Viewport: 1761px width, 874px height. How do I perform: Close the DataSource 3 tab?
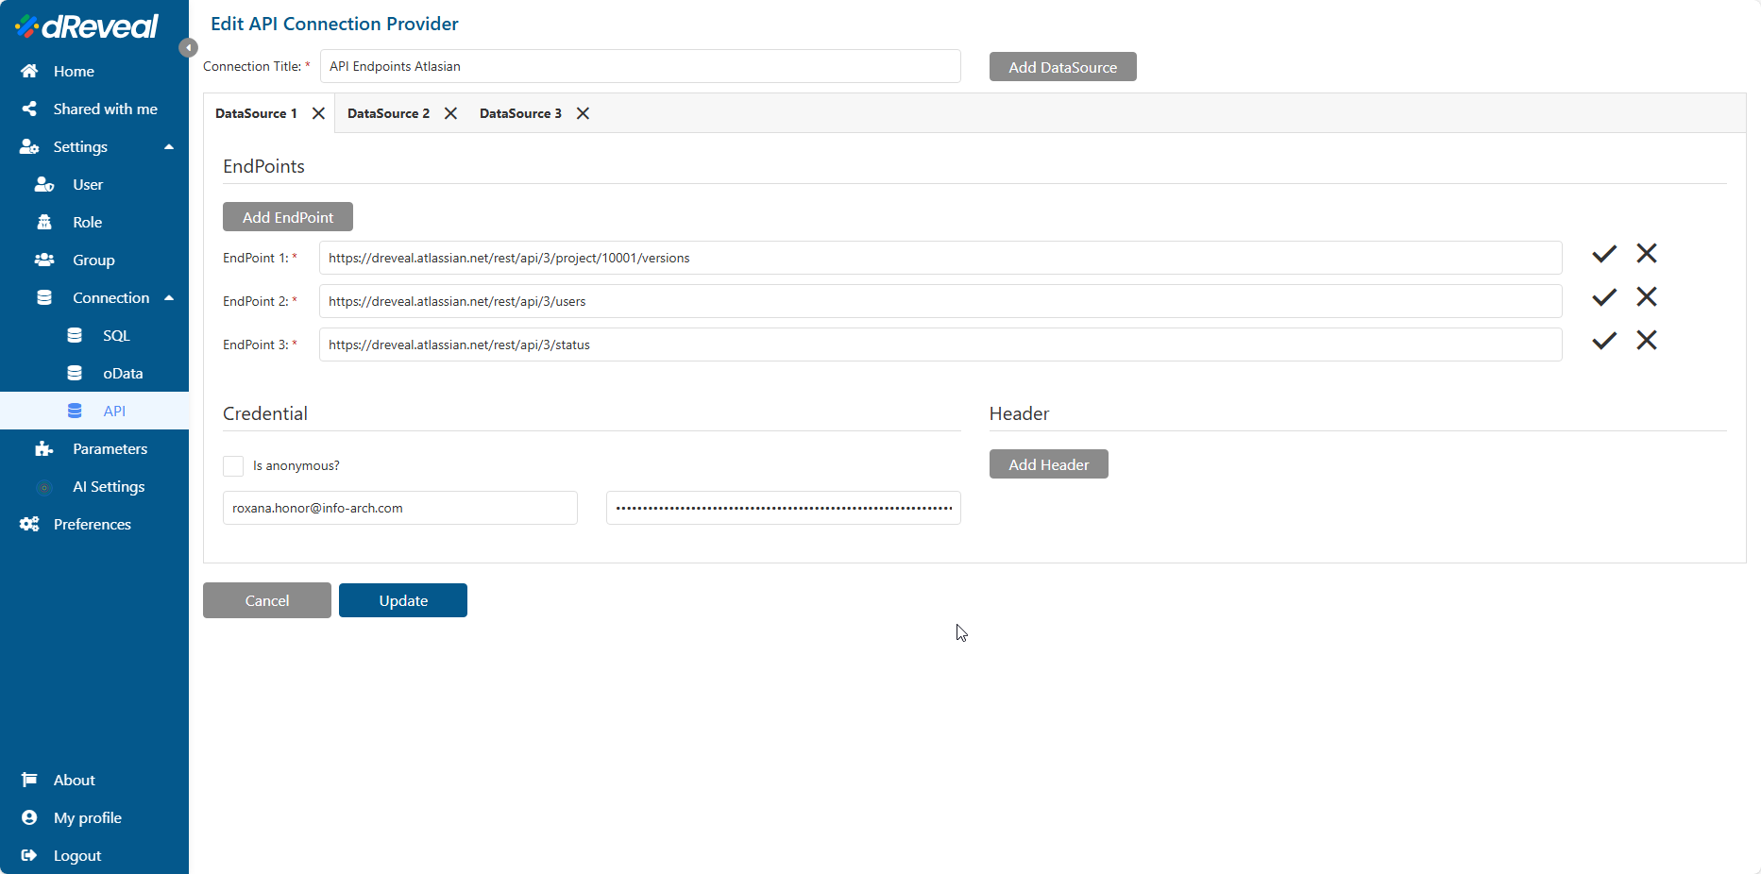[583, 113]
